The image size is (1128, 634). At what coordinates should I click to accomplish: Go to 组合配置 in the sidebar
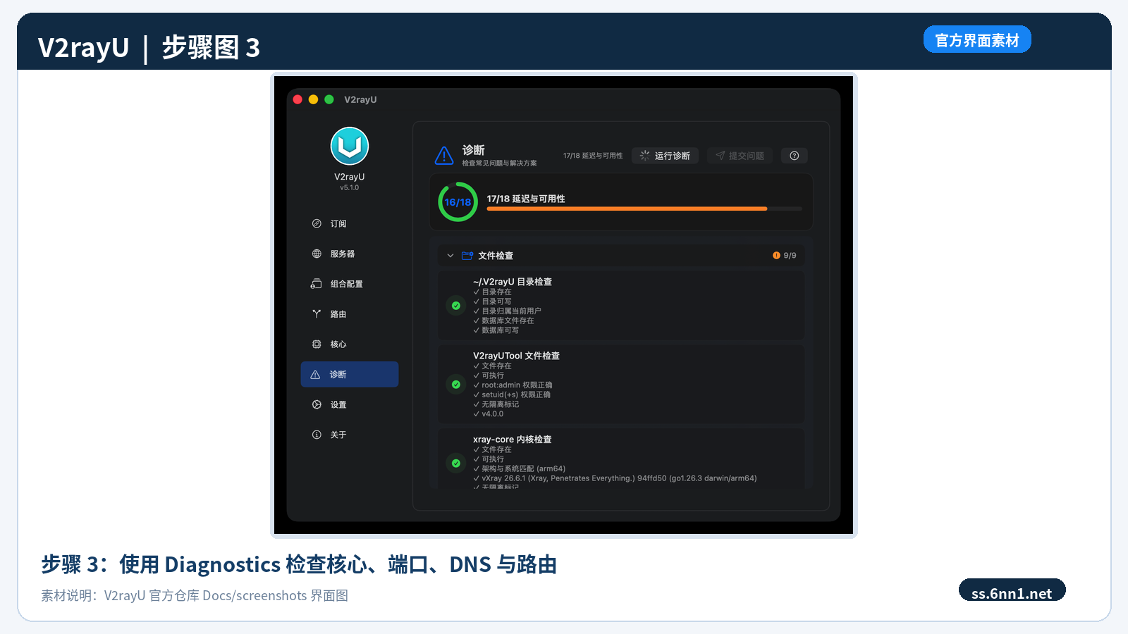350,284
